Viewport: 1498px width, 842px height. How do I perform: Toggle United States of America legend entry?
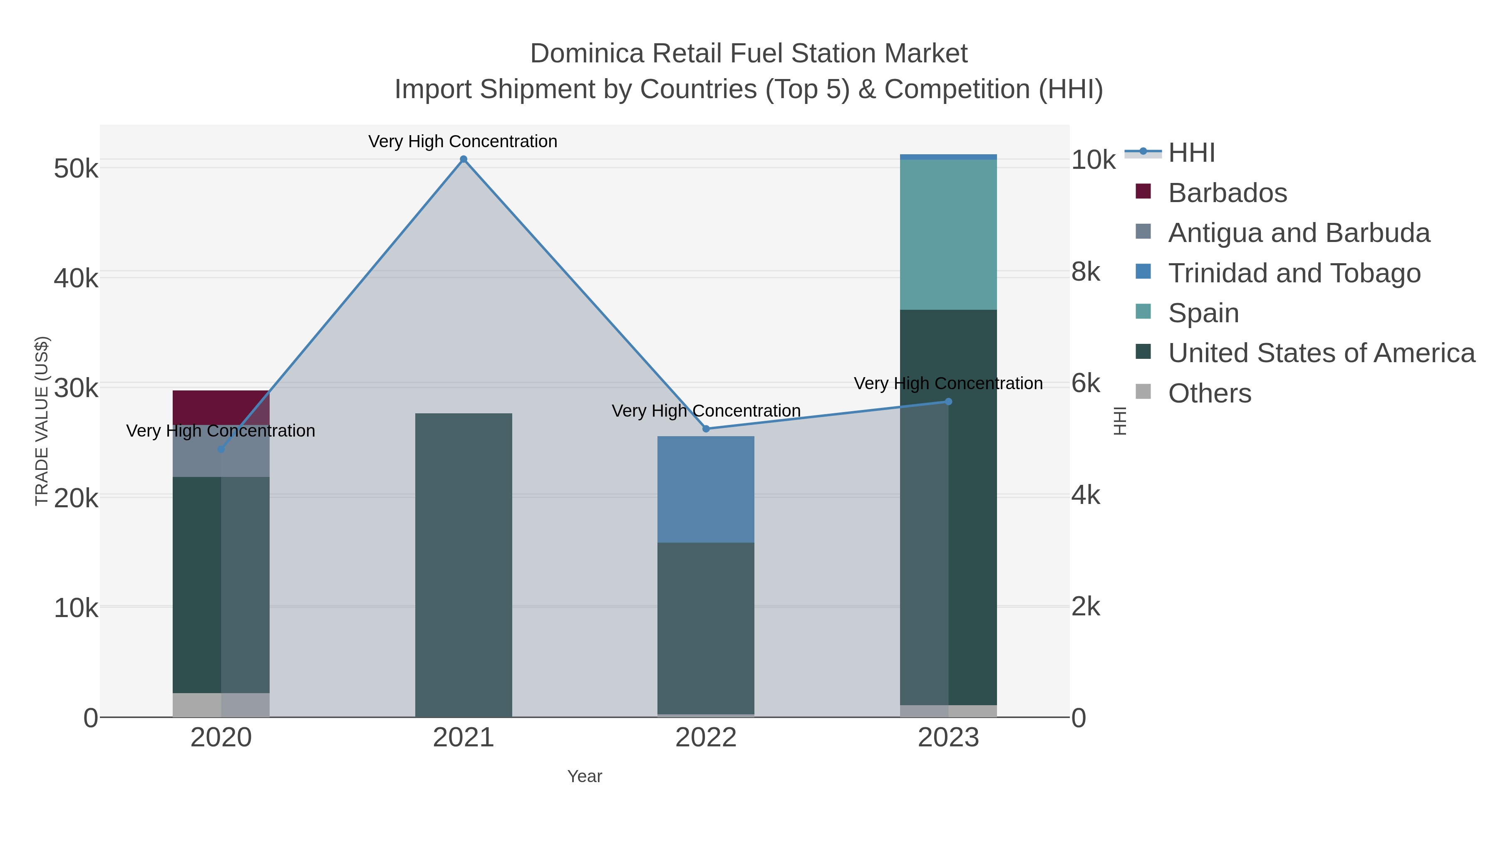pyautogui.click(x=1305, y=353)
